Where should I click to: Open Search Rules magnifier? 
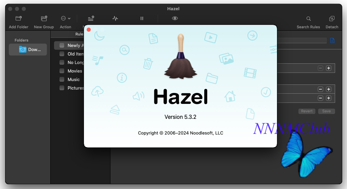click(x=308, y=19)
